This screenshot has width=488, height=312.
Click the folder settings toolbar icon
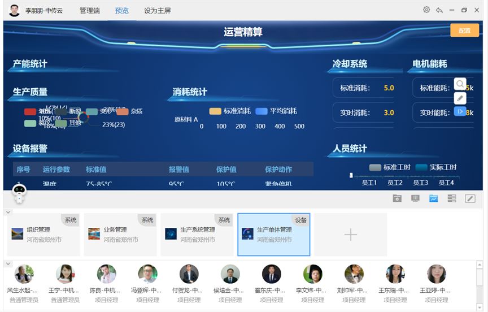[398, 198]
